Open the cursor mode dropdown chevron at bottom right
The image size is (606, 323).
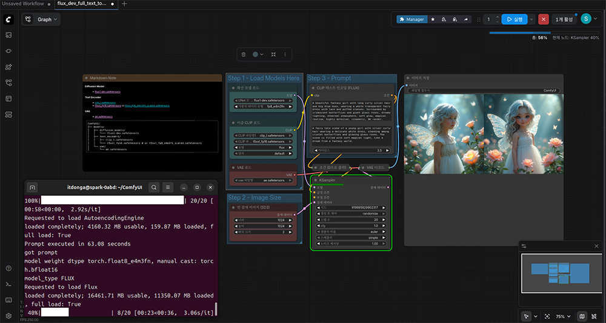[535, 316]
